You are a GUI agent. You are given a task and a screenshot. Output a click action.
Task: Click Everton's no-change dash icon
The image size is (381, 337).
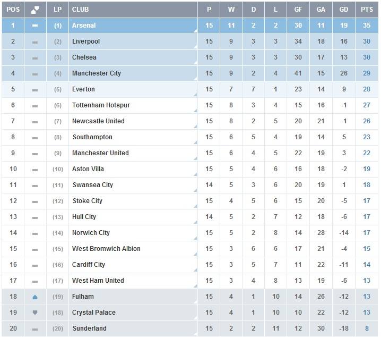point(35,90)
